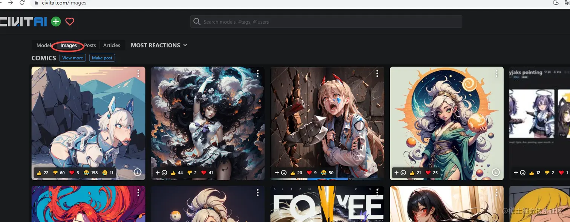Add a reaction on the black-haired girl card
The height and width of the screenshot is (222, 570).
click(x=161, y=173)
